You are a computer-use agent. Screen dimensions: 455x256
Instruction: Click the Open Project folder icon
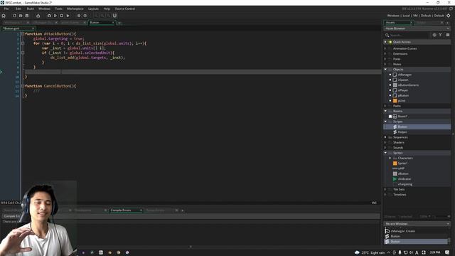[21, 16]
